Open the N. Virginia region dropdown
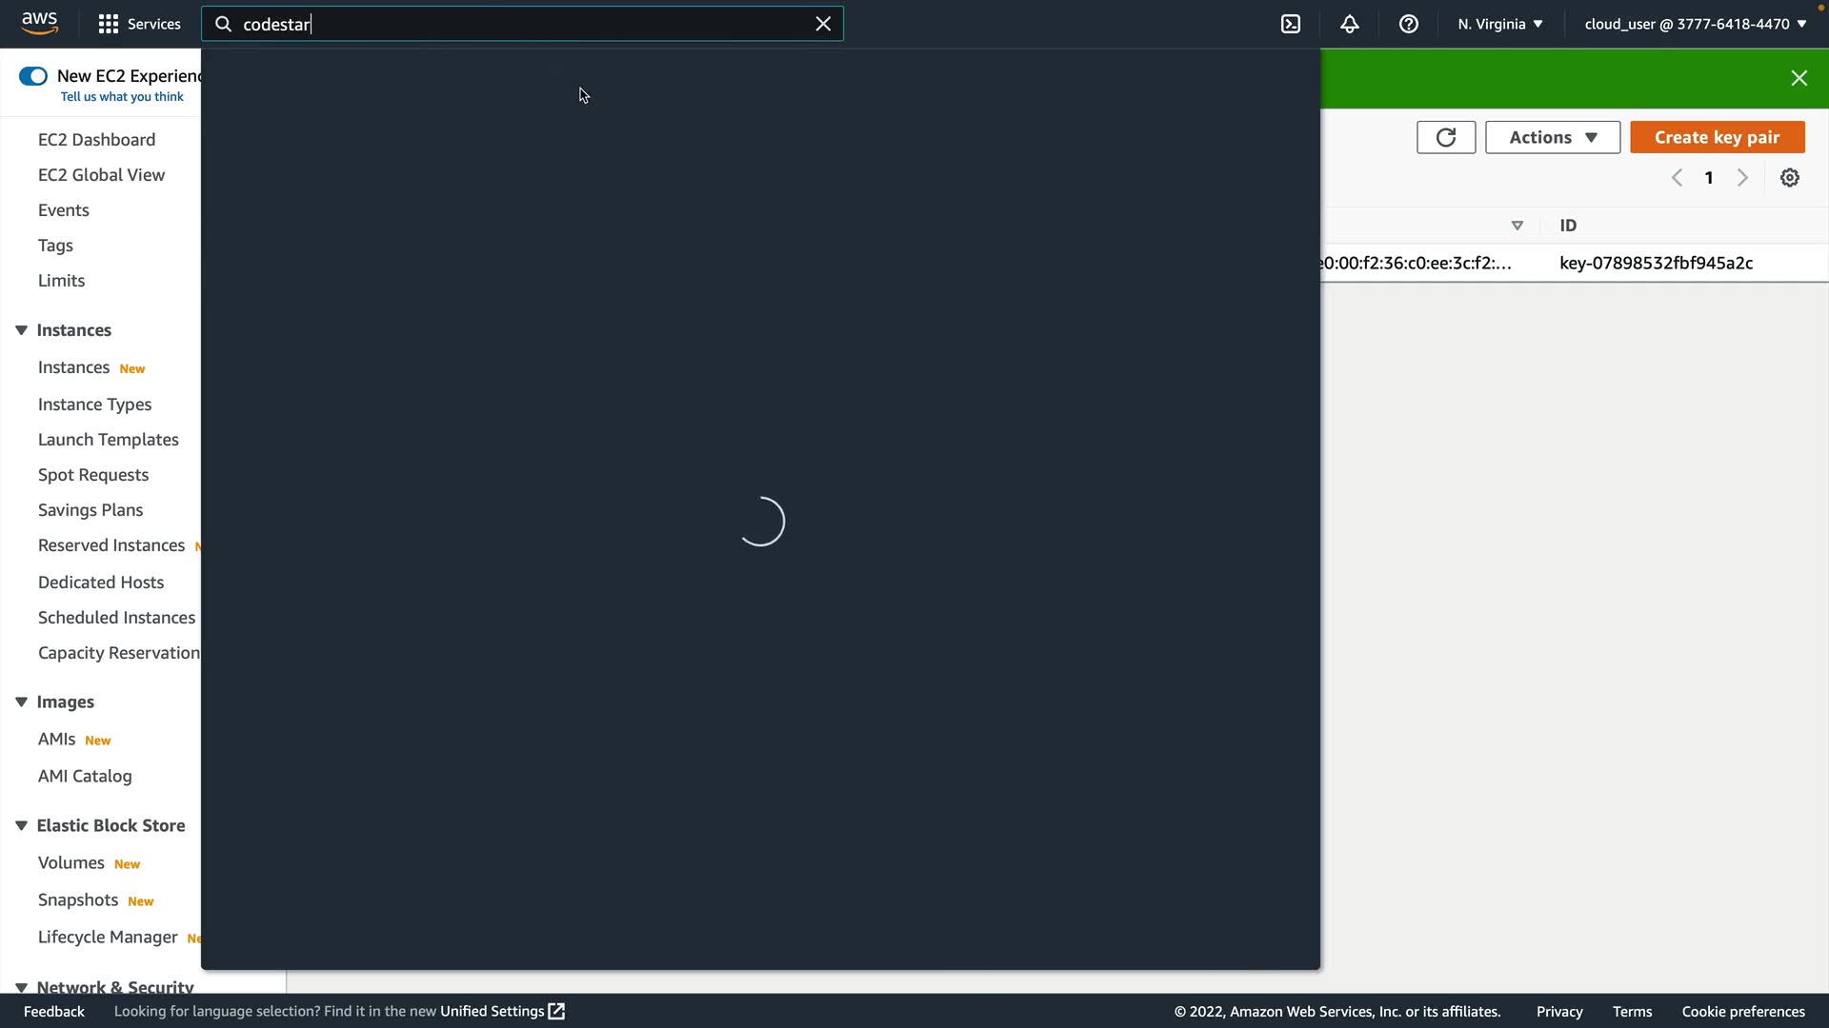This screenshot has height=1028, width=1829. click(x=1499, y=24)
